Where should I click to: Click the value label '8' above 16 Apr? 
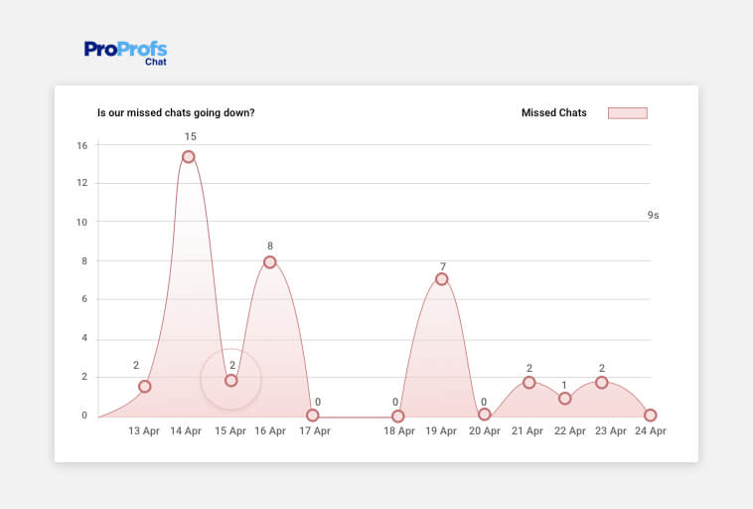tap(270, 247)
